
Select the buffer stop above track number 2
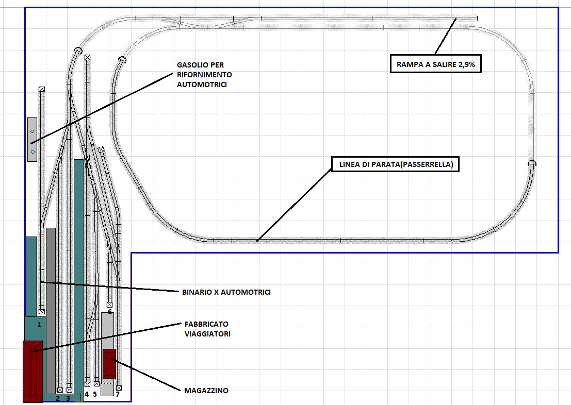tap(60, 390)
